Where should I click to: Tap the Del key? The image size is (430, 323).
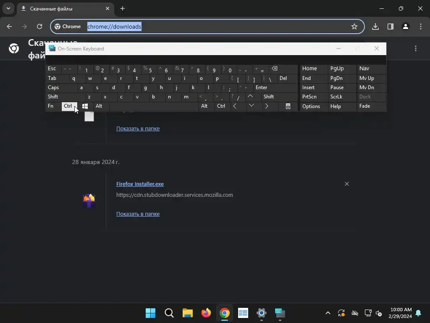(x=287, y=79)
